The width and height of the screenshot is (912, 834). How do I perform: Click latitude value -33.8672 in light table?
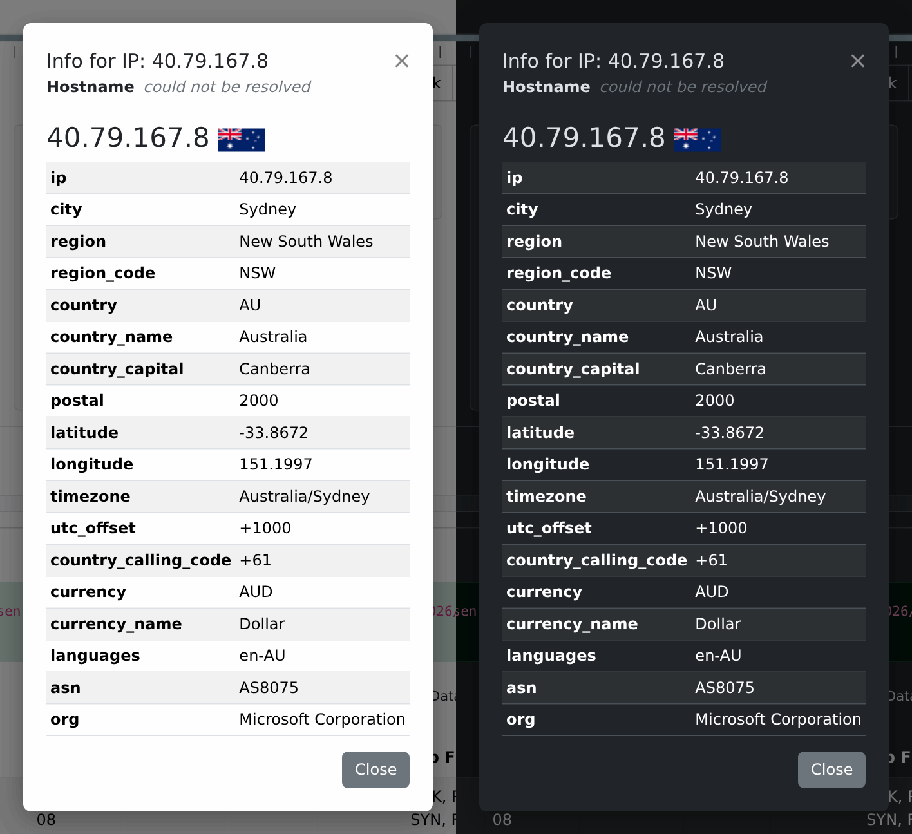(x=274, y=433)
